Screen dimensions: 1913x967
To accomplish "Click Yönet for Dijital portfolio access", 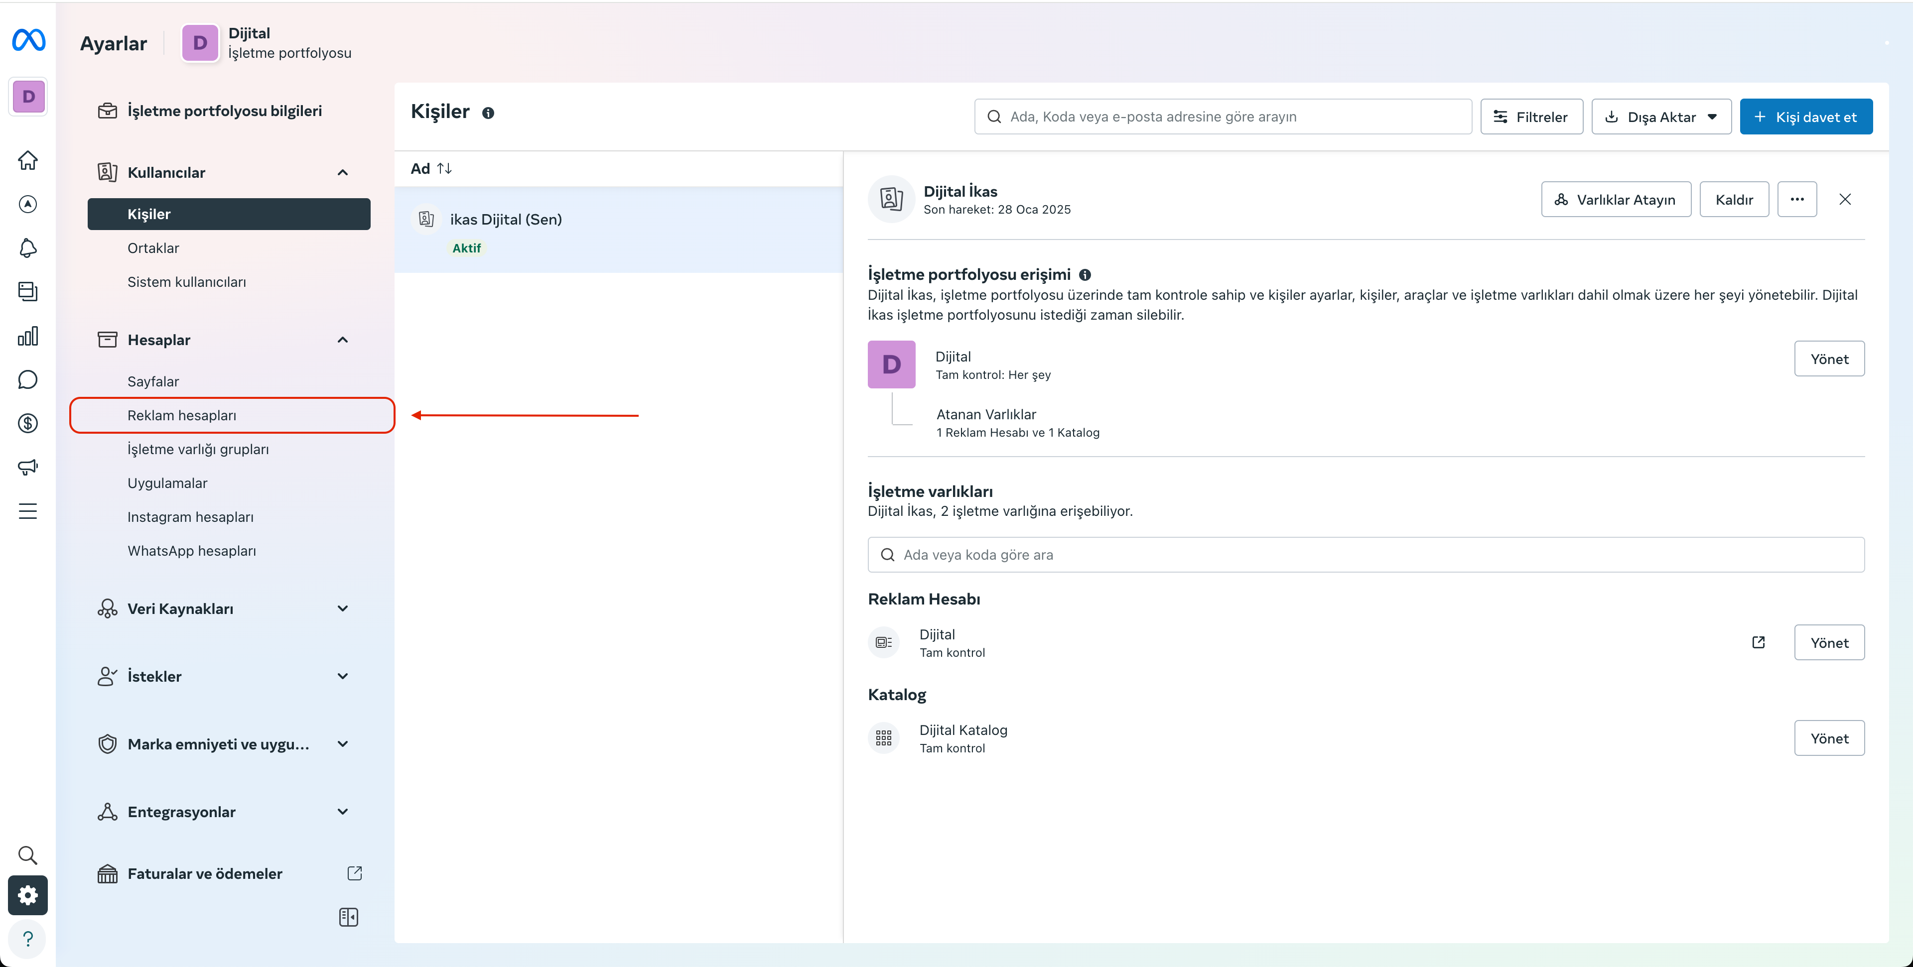I will pos(1829,359).
